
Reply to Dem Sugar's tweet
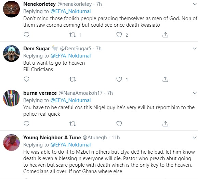coord(27,79)
